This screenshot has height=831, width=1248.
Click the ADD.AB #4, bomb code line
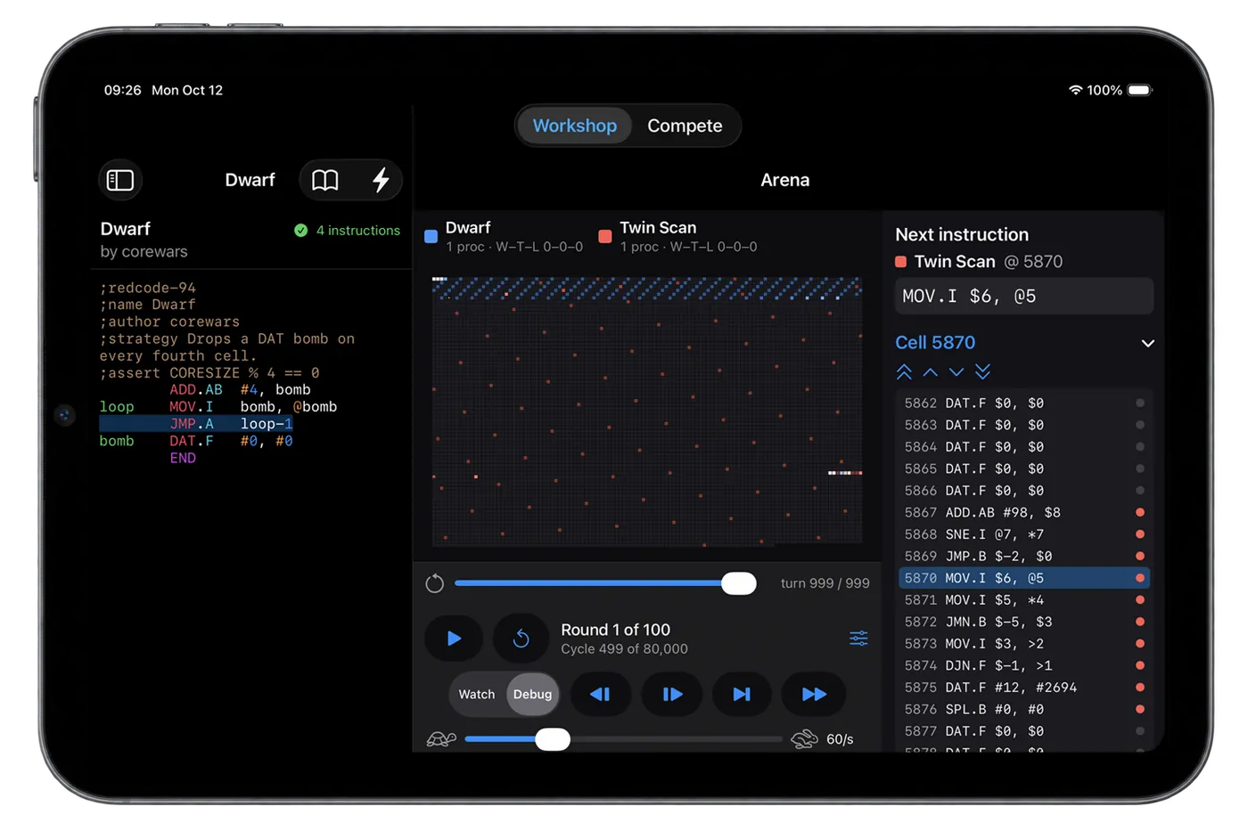pyautogui.click(x=240, y=390)
